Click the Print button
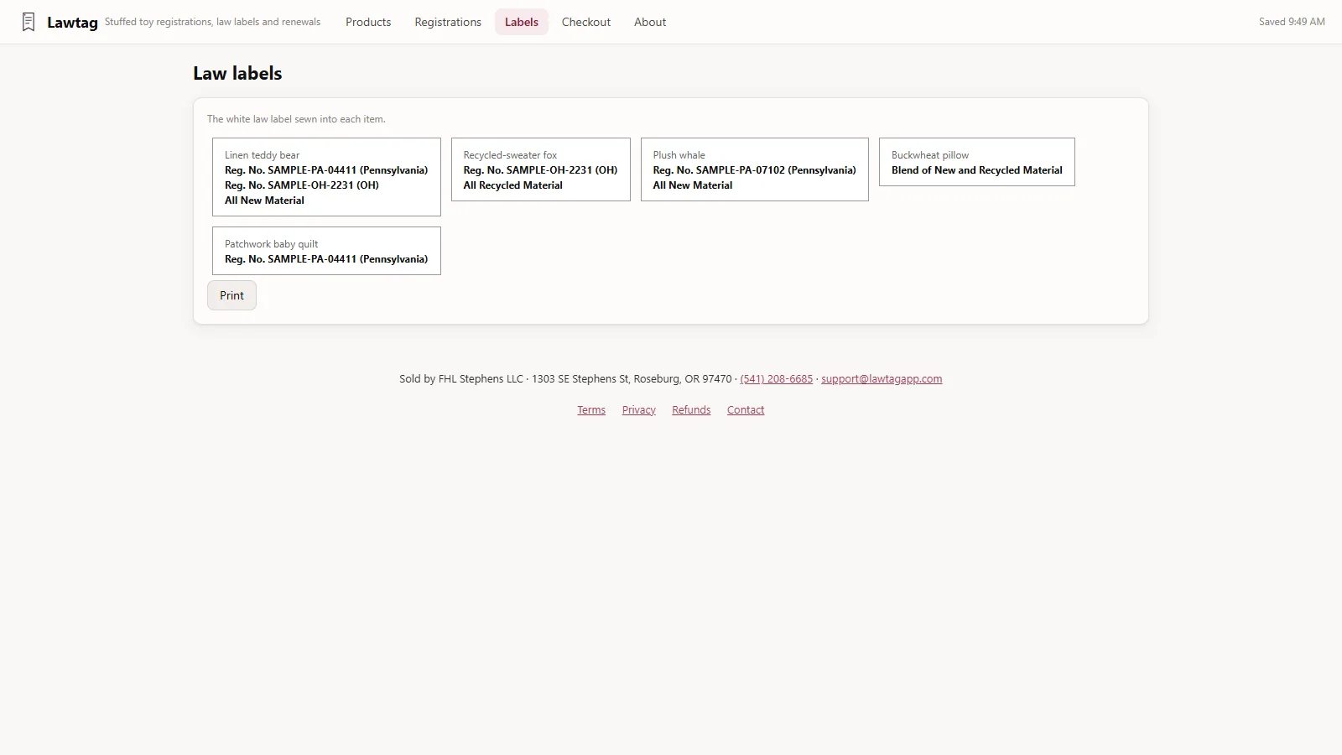This screenshot has width=1342, height=755. pyautogui.click(x=231, y=295)
